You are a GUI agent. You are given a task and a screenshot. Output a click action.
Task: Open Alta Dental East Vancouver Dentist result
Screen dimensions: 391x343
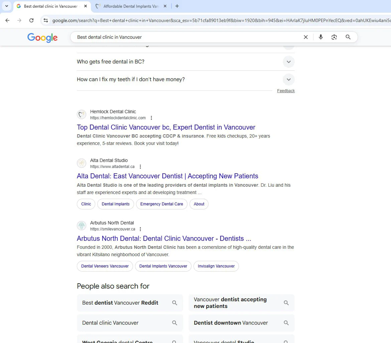[167, 176]
